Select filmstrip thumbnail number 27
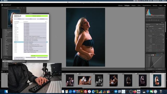 157,80
